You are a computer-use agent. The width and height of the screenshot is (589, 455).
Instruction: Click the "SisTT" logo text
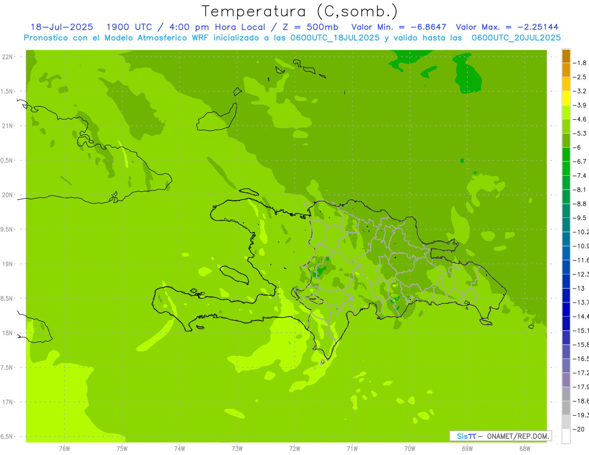[466, 436]
